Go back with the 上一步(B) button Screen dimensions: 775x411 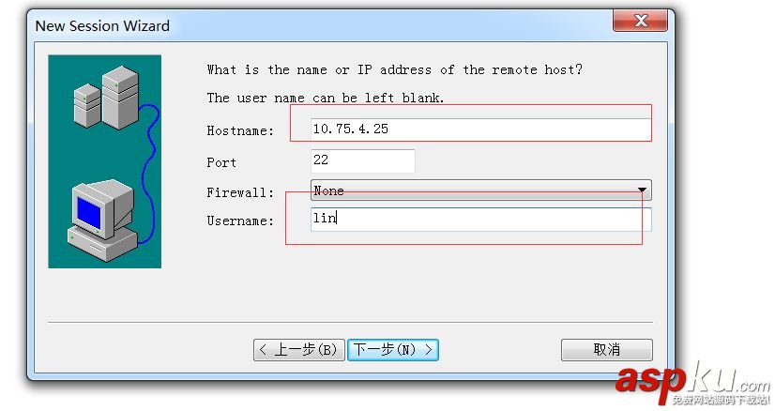pyautogui.click(x=298, y=350)
